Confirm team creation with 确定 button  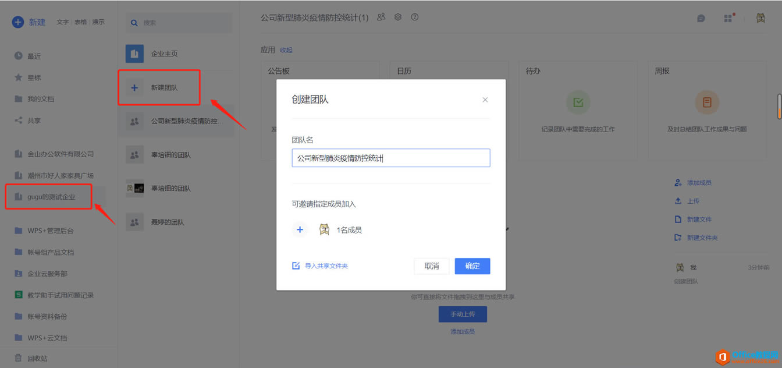click(472, 266)
